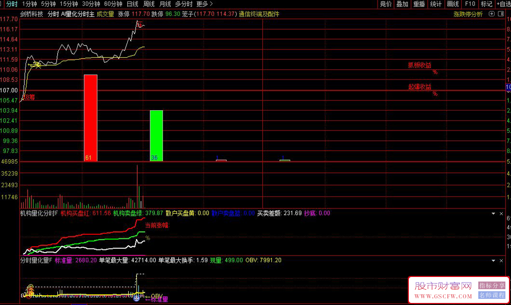Close the 分时量化量F indicator panel
511x305 pixels.
point(501,261)
